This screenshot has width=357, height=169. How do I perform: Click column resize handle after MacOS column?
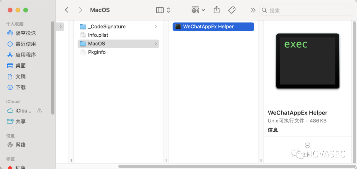point(166,160)
